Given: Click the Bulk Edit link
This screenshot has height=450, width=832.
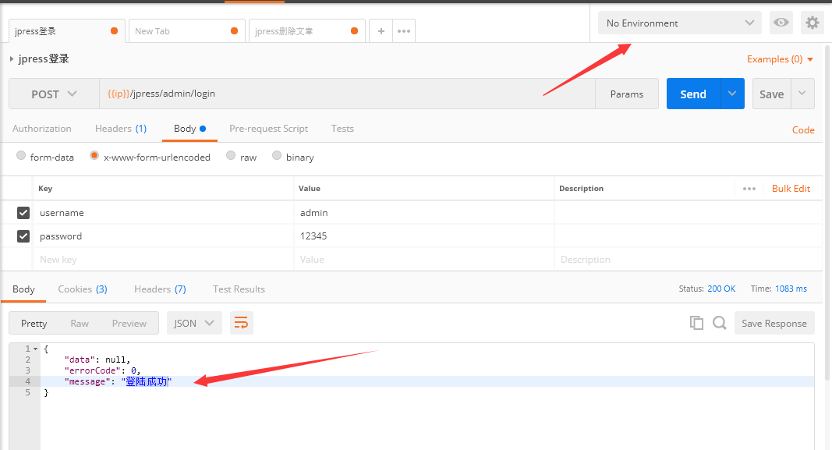Looking at the screenshot, I should point(791,189).
